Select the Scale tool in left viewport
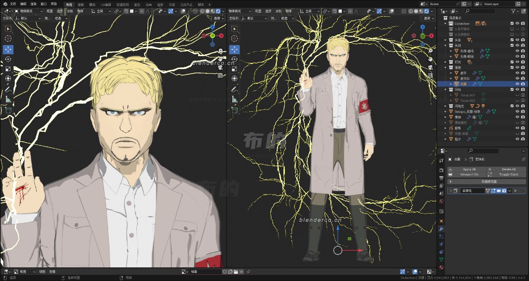Screen dimensions: 529x281 (x=8, y=69)
